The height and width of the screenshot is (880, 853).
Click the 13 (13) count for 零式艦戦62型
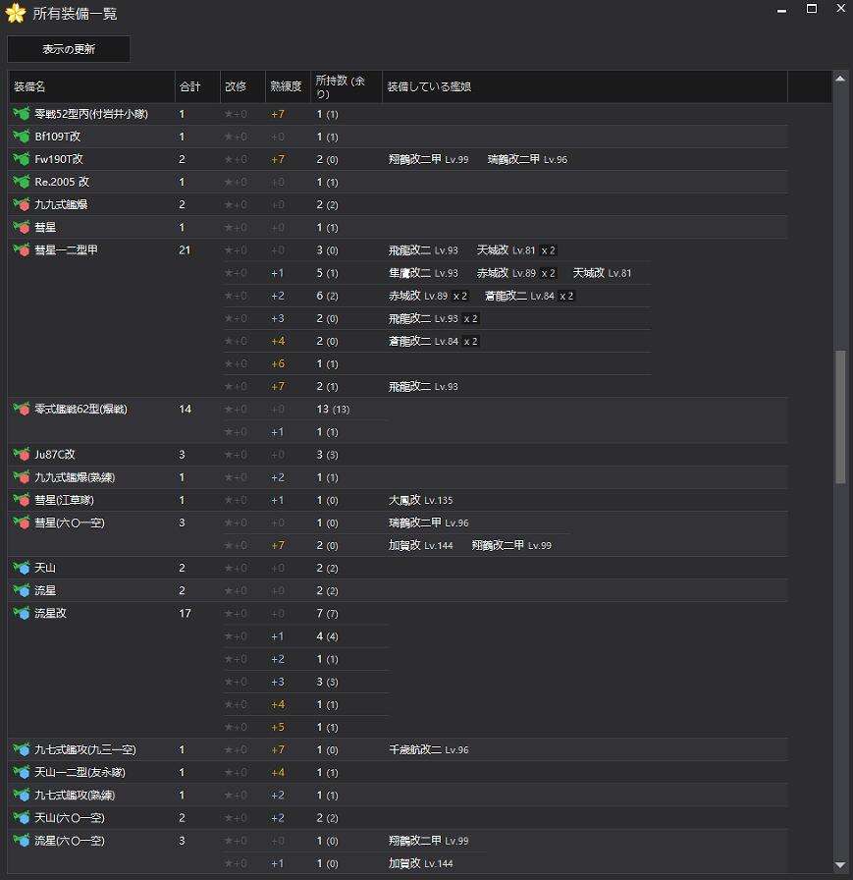coord(333,410)
